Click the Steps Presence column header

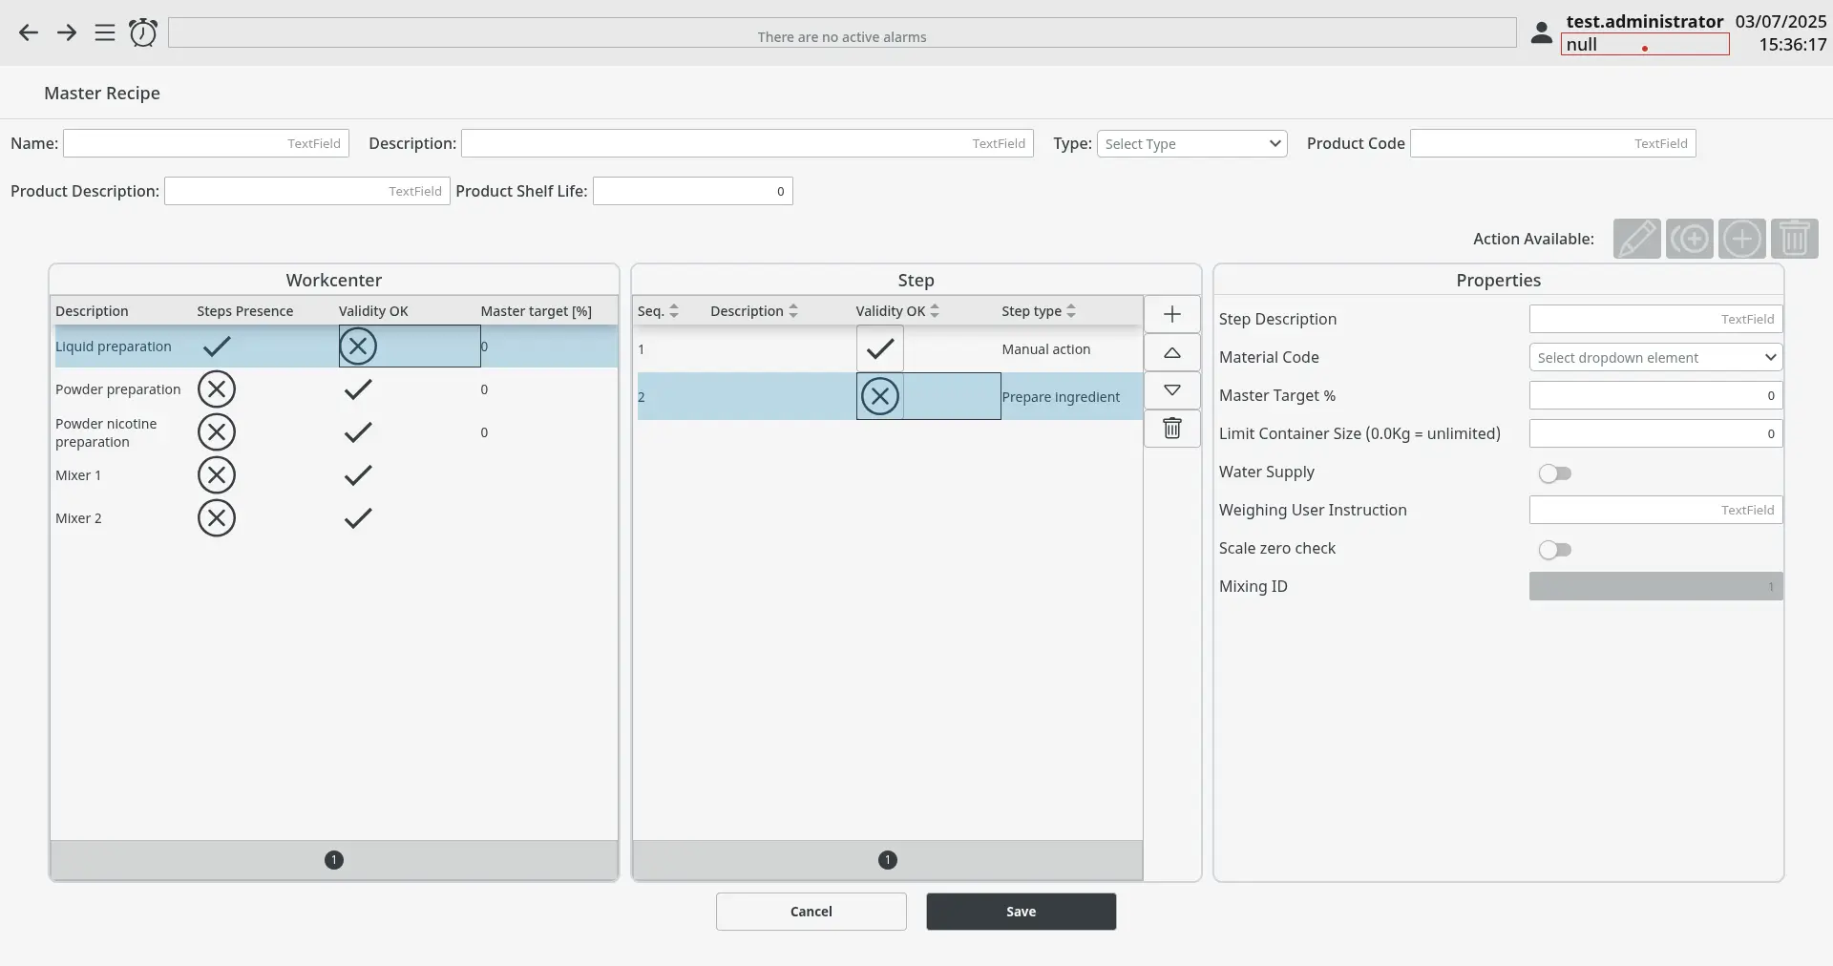(x=245, y=311)
